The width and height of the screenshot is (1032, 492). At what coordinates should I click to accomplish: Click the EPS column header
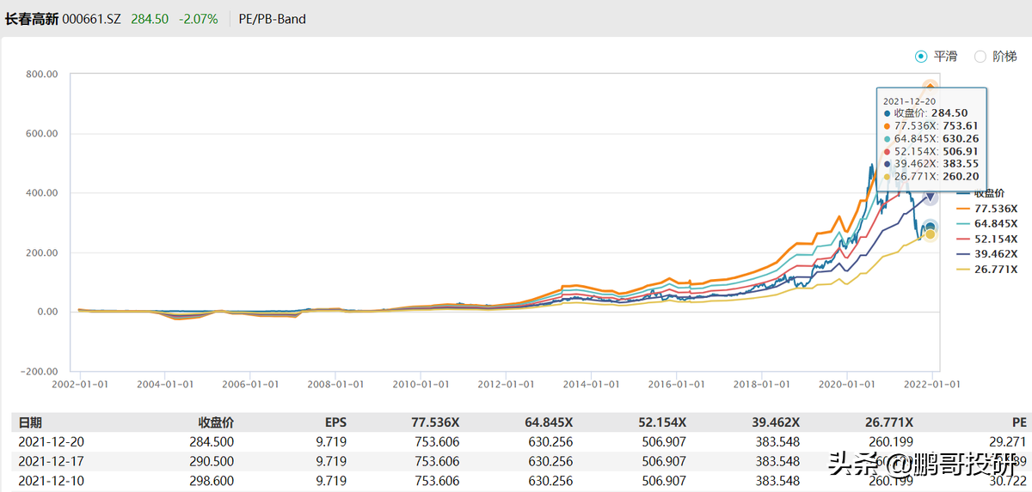click(334, 422)
